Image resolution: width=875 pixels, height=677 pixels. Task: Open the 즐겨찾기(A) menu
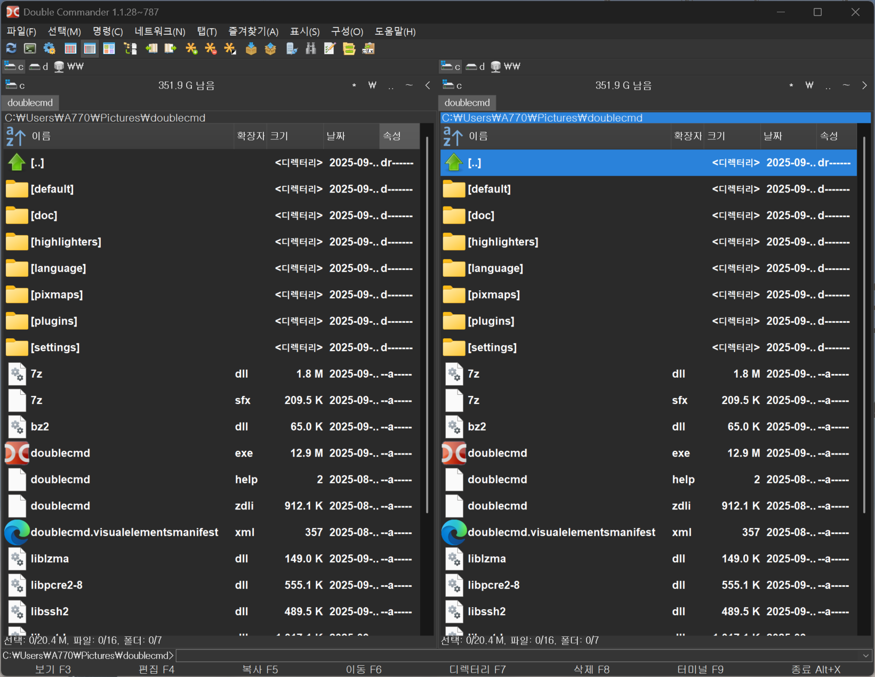(x=253, y=31)
